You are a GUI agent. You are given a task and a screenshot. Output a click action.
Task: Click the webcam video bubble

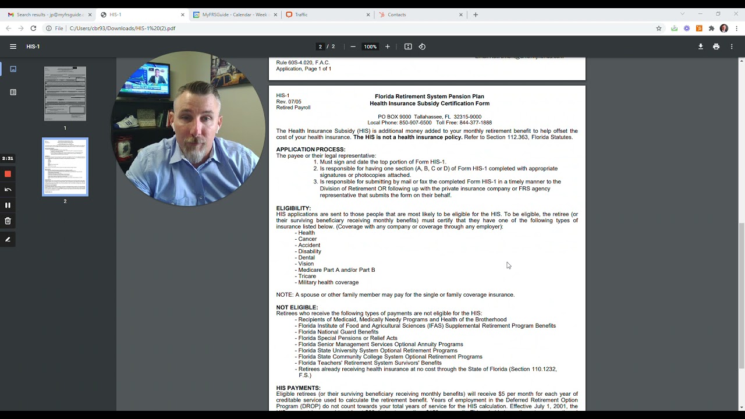(188, 129)
